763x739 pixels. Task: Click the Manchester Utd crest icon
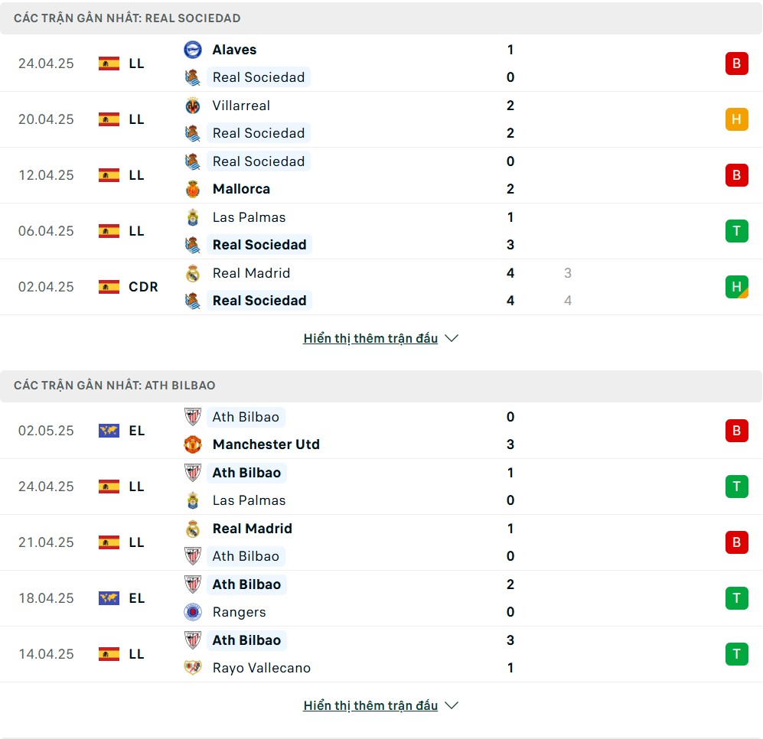point(193,444)
